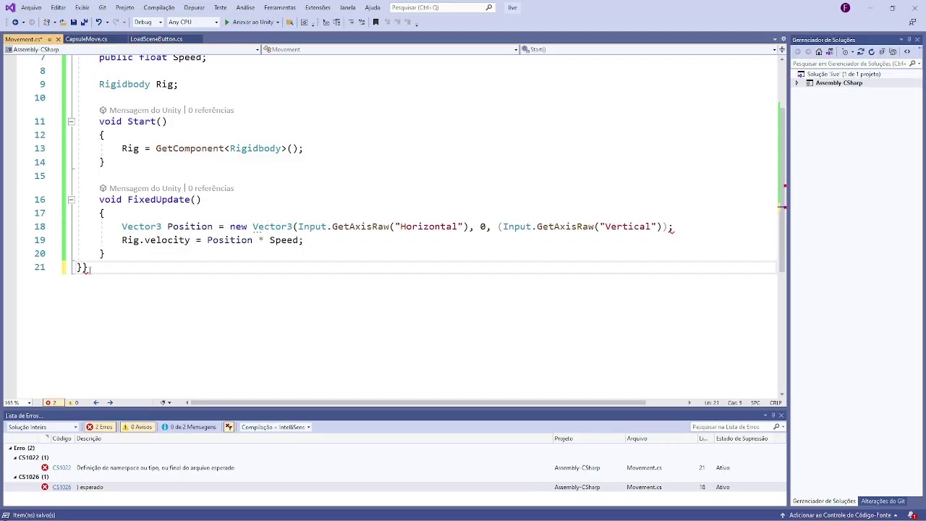Open the Any CPU platform dropdown

point(193,22)
